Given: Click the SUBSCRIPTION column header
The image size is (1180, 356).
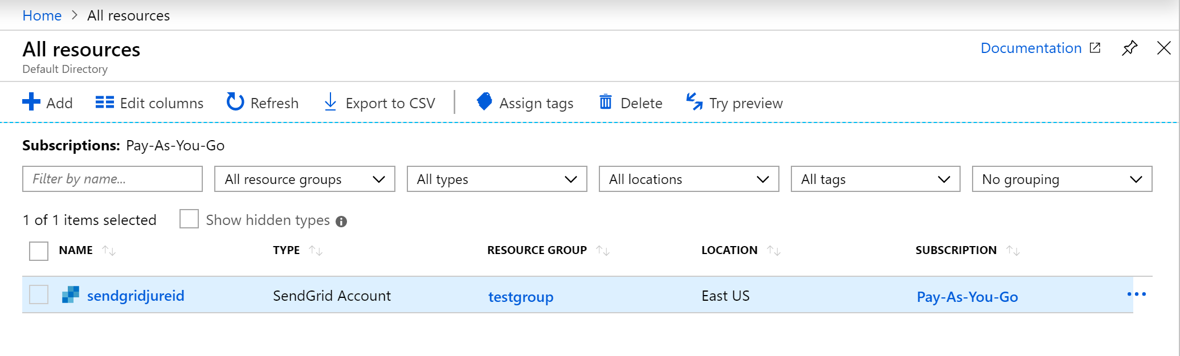Looking at the screenshot, I should (956, 250).
